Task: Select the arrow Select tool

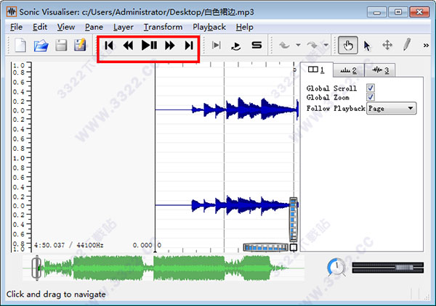Action: pos(367,46)
